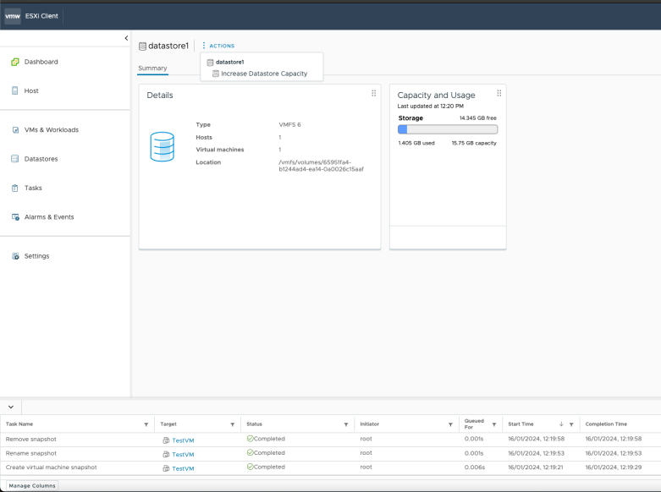Filter the Start Time column

tap(571, 424)
